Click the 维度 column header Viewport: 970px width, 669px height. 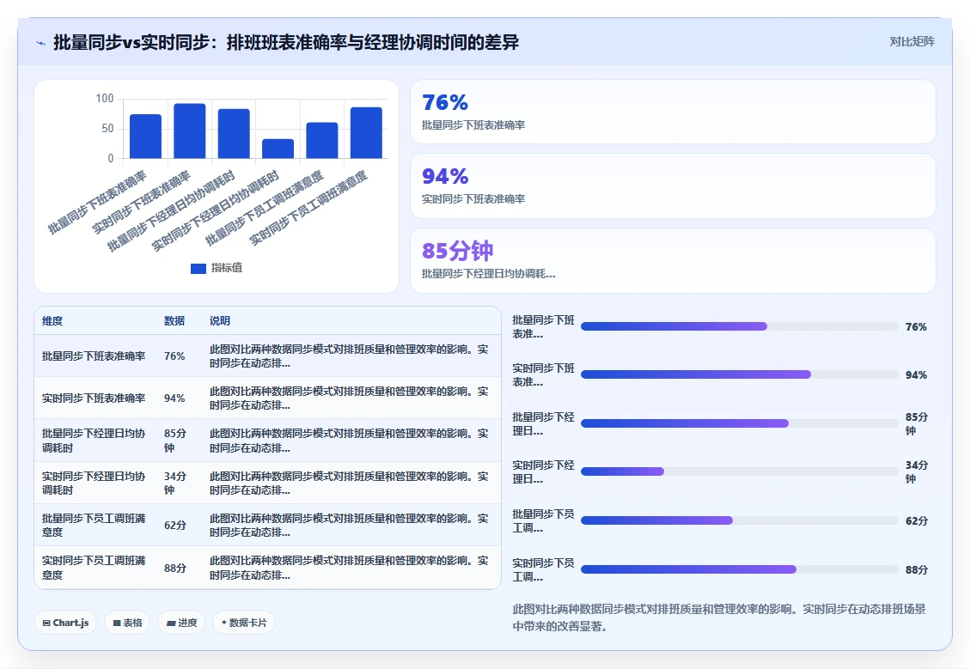tap(52, 321)
